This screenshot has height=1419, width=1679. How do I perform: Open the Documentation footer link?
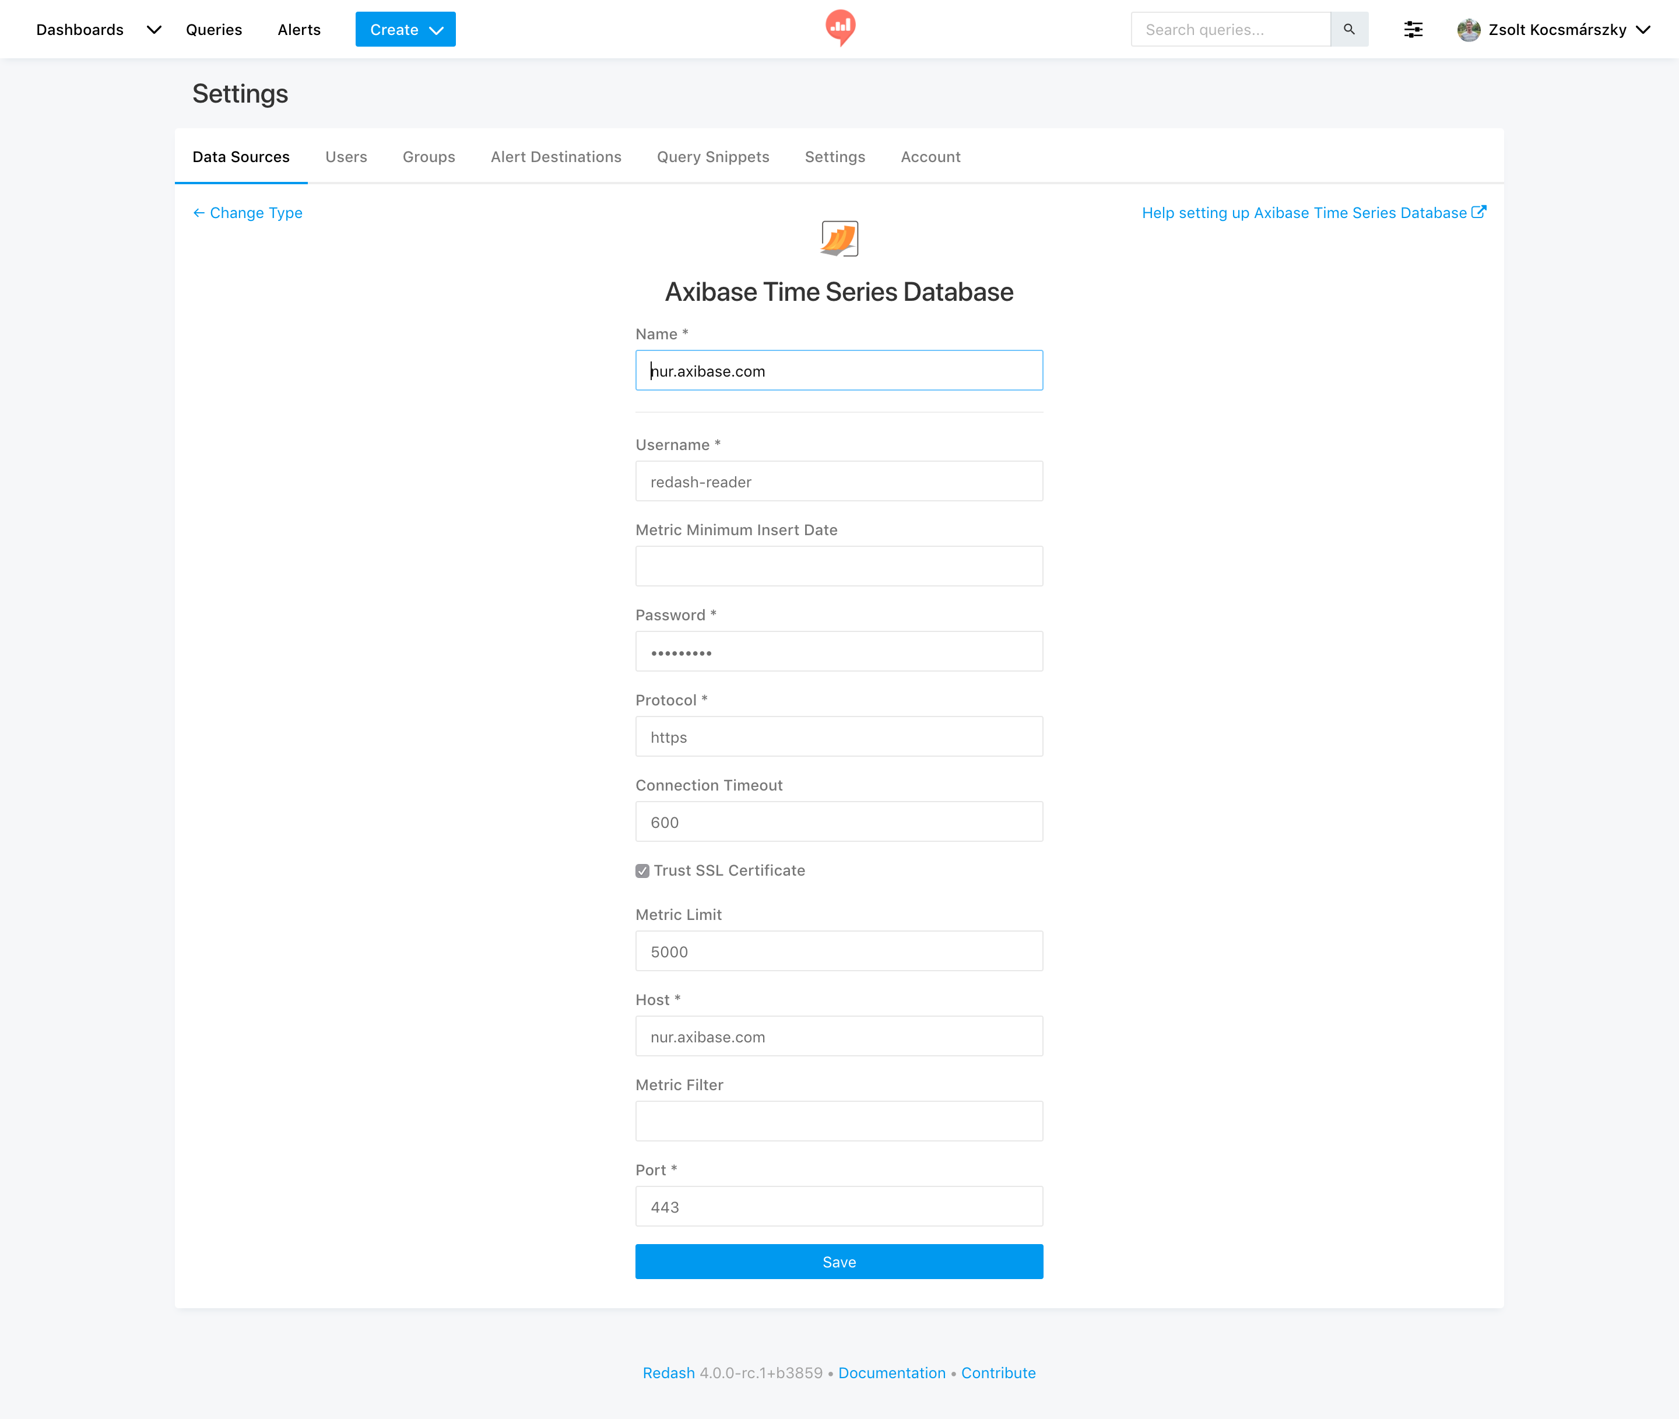tap(891, 1373)
